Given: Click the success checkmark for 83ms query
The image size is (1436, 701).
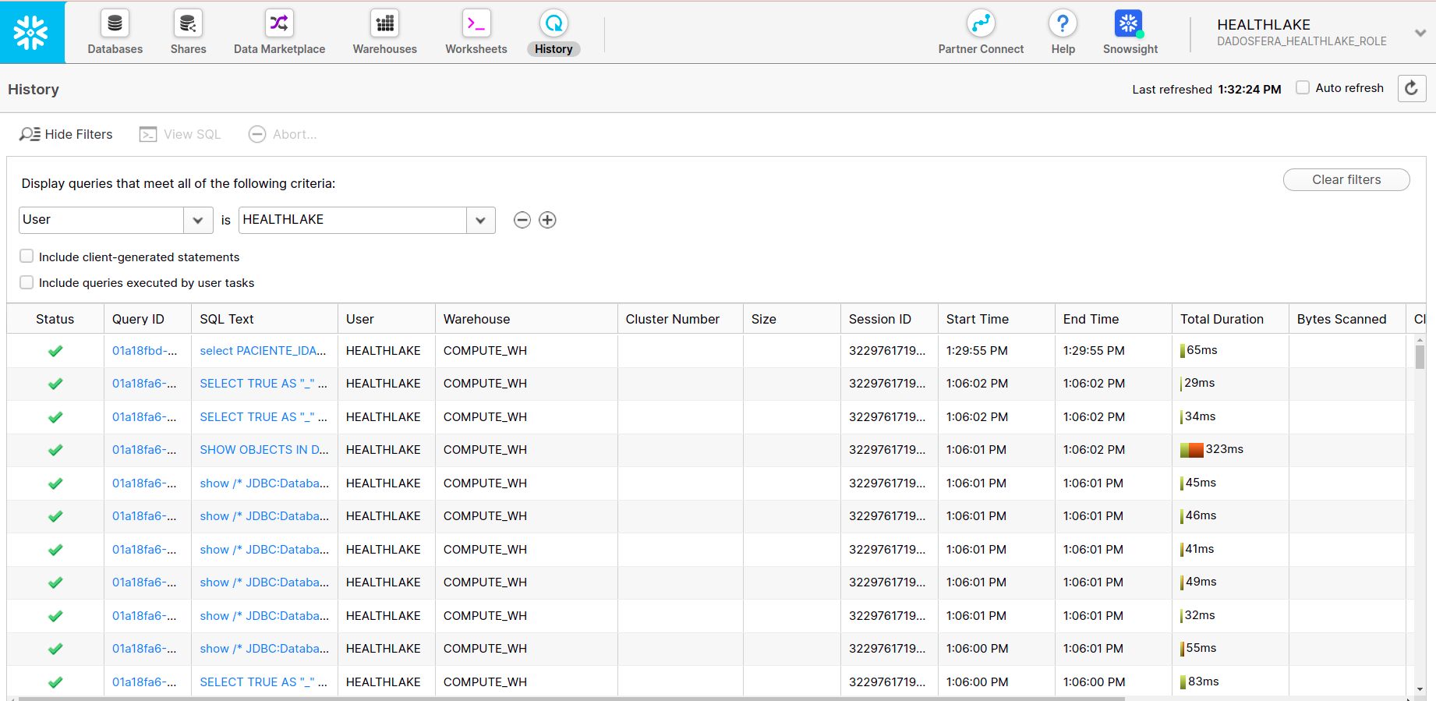Looking at the screenshot, I should tap(55, 682).
